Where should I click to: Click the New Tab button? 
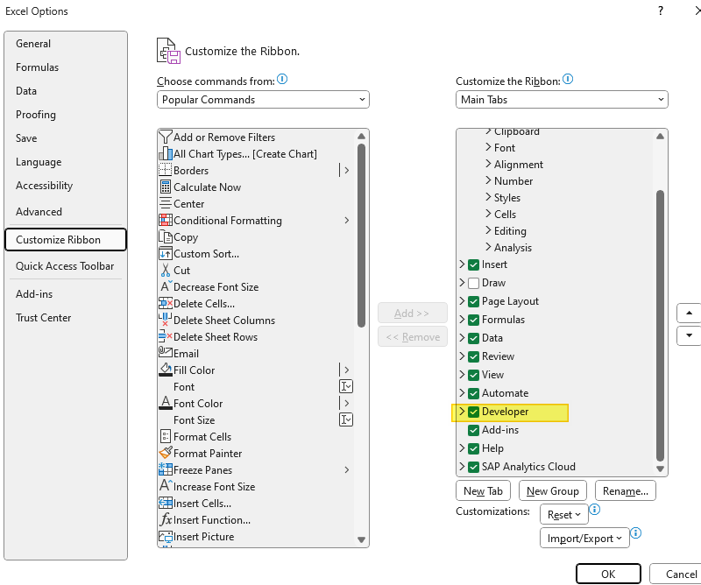coord(484,491)
